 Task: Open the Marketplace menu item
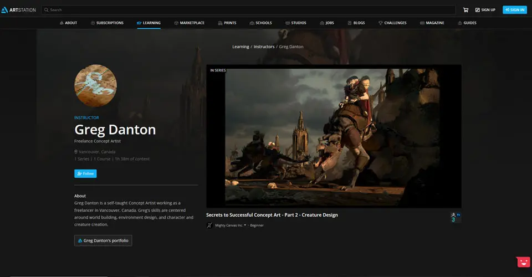pyautogui.click(x=190, y=23)
